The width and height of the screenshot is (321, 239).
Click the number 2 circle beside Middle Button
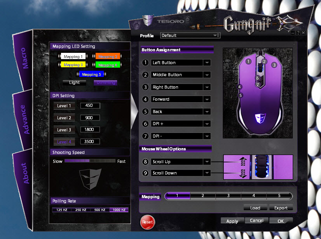coord(145,75)
